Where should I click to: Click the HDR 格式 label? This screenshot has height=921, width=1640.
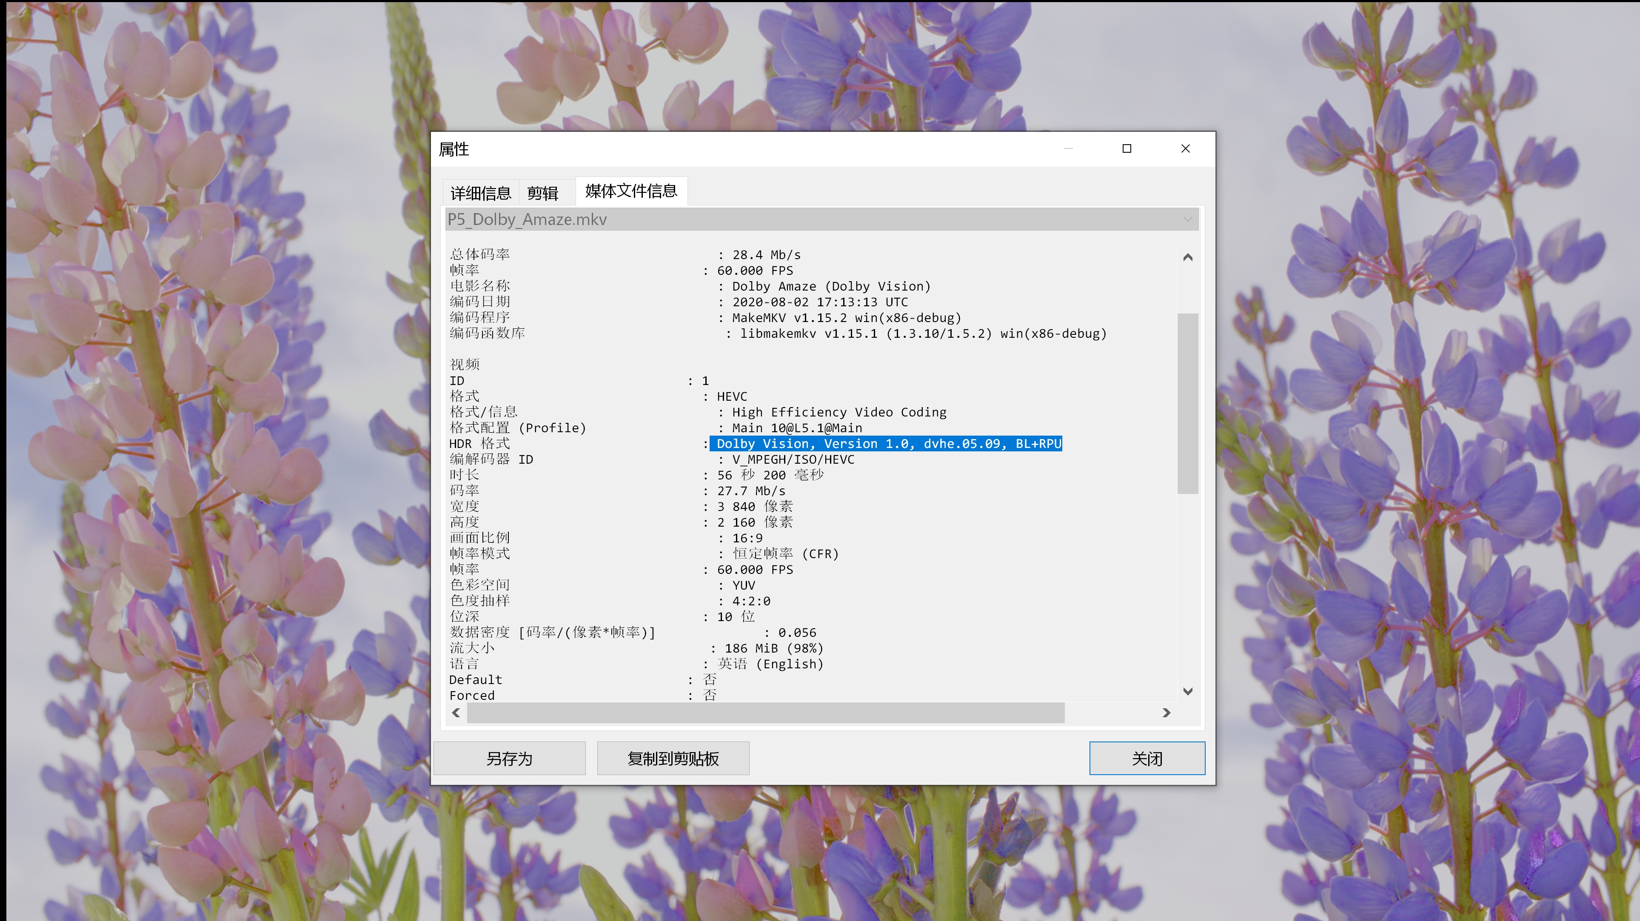479,444
